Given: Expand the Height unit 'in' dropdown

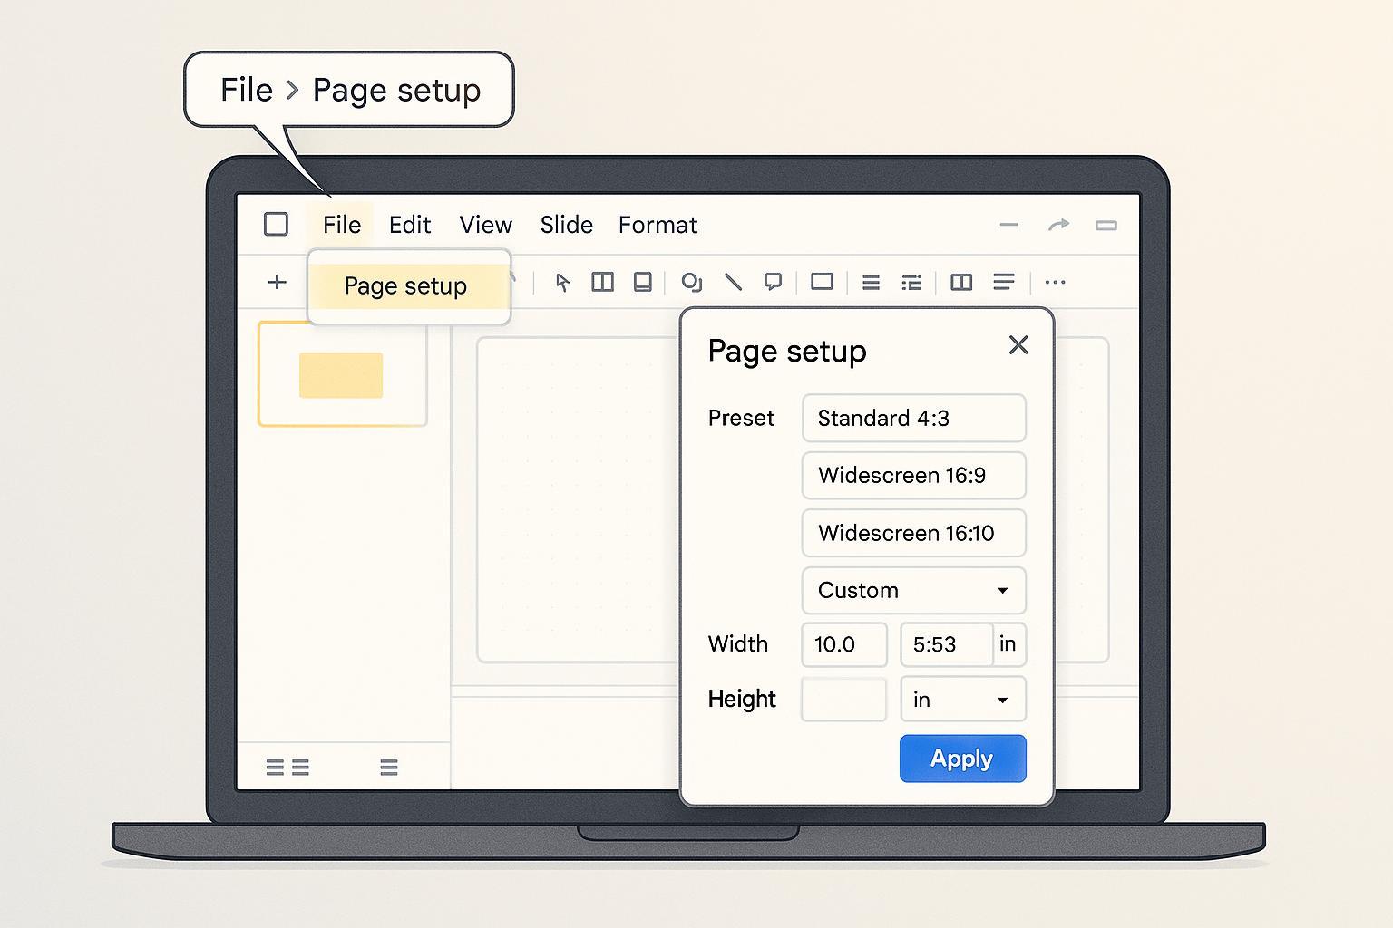Looking at the screenshot, I should [x=962, y=700].
